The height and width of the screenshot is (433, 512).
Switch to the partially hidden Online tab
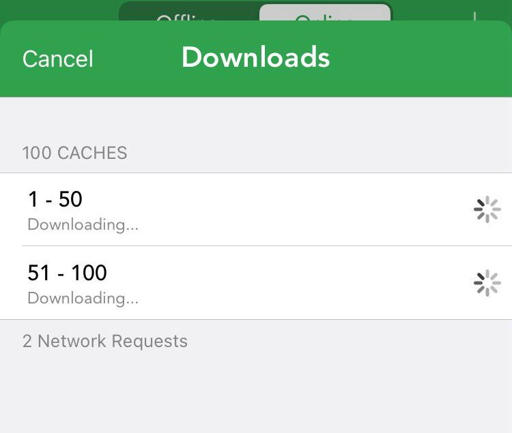[x=325, y=13]
